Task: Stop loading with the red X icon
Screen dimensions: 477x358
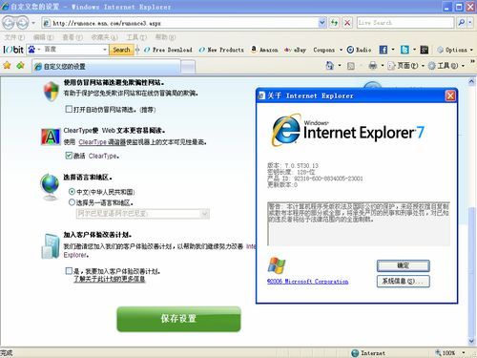Action: pyautogui.click(x=347, y=23)
